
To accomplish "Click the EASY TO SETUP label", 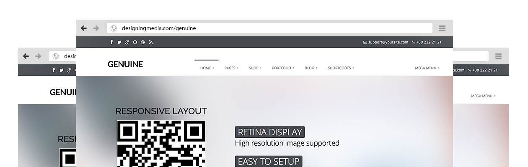I will pyautogui.click(x=269, y=161).
